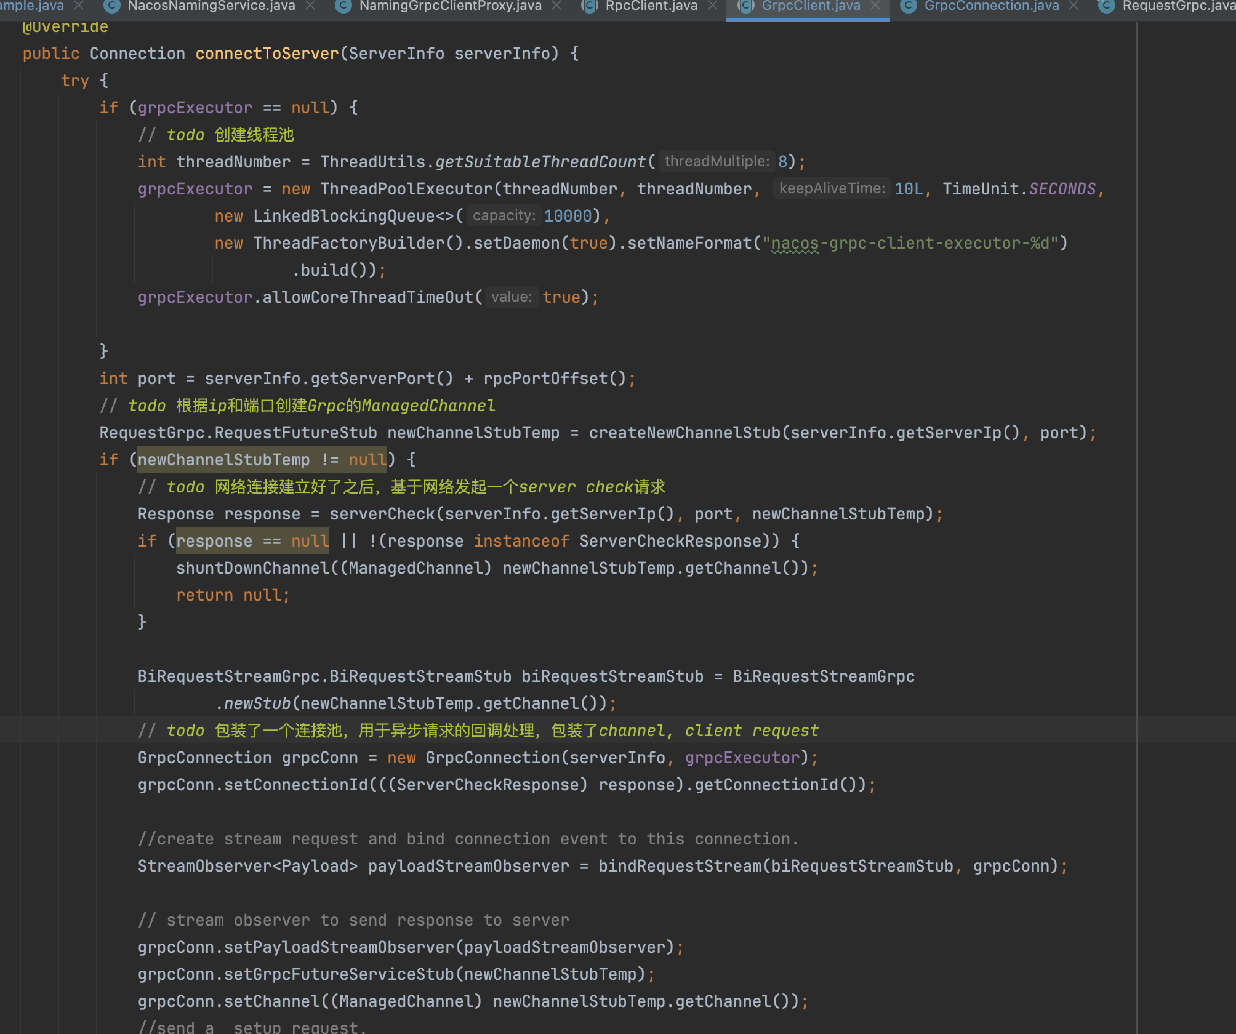1236x1034 pixels.
Task: Click the rpcPortOffset() call
Action: (x=555, y=379)
